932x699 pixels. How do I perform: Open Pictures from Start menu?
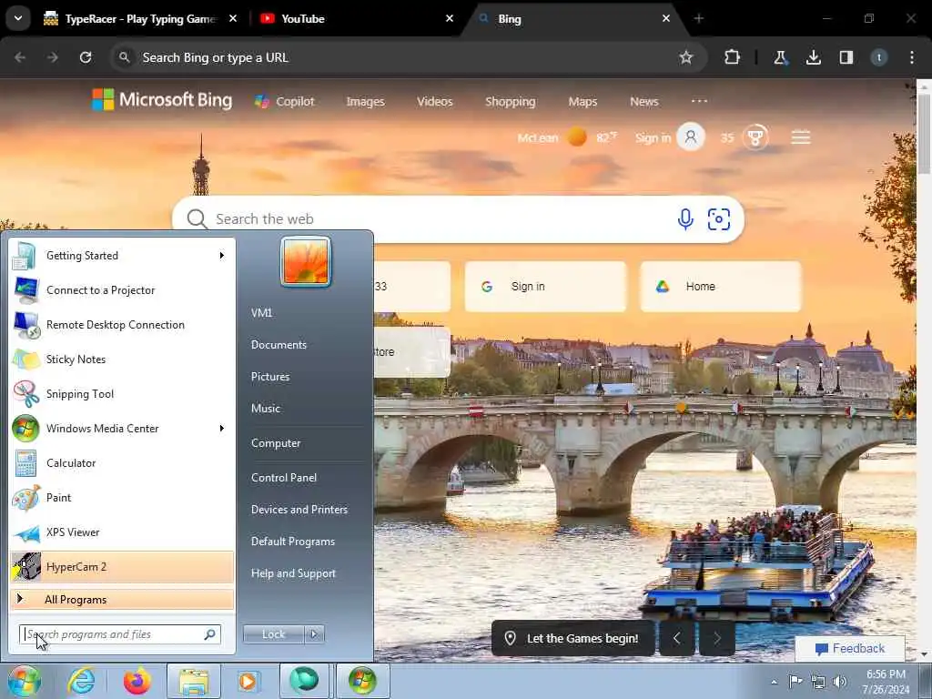point(270,377)
